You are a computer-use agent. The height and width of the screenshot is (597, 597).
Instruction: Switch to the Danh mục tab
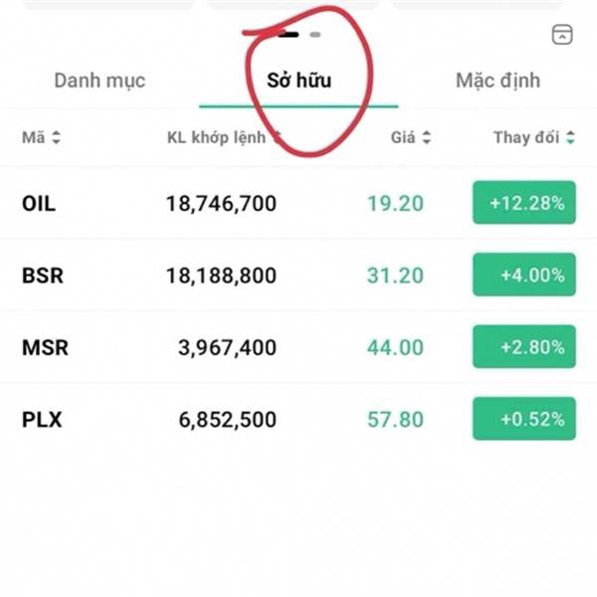[99, 81]
